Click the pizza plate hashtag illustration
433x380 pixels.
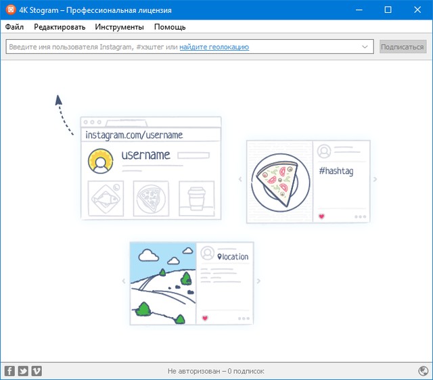[278, 181]
